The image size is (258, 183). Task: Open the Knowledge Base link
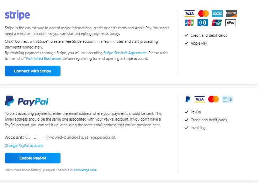point(85,170)
